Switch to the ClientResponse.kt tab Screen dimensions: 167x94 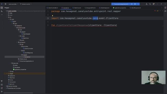point(135,8)
